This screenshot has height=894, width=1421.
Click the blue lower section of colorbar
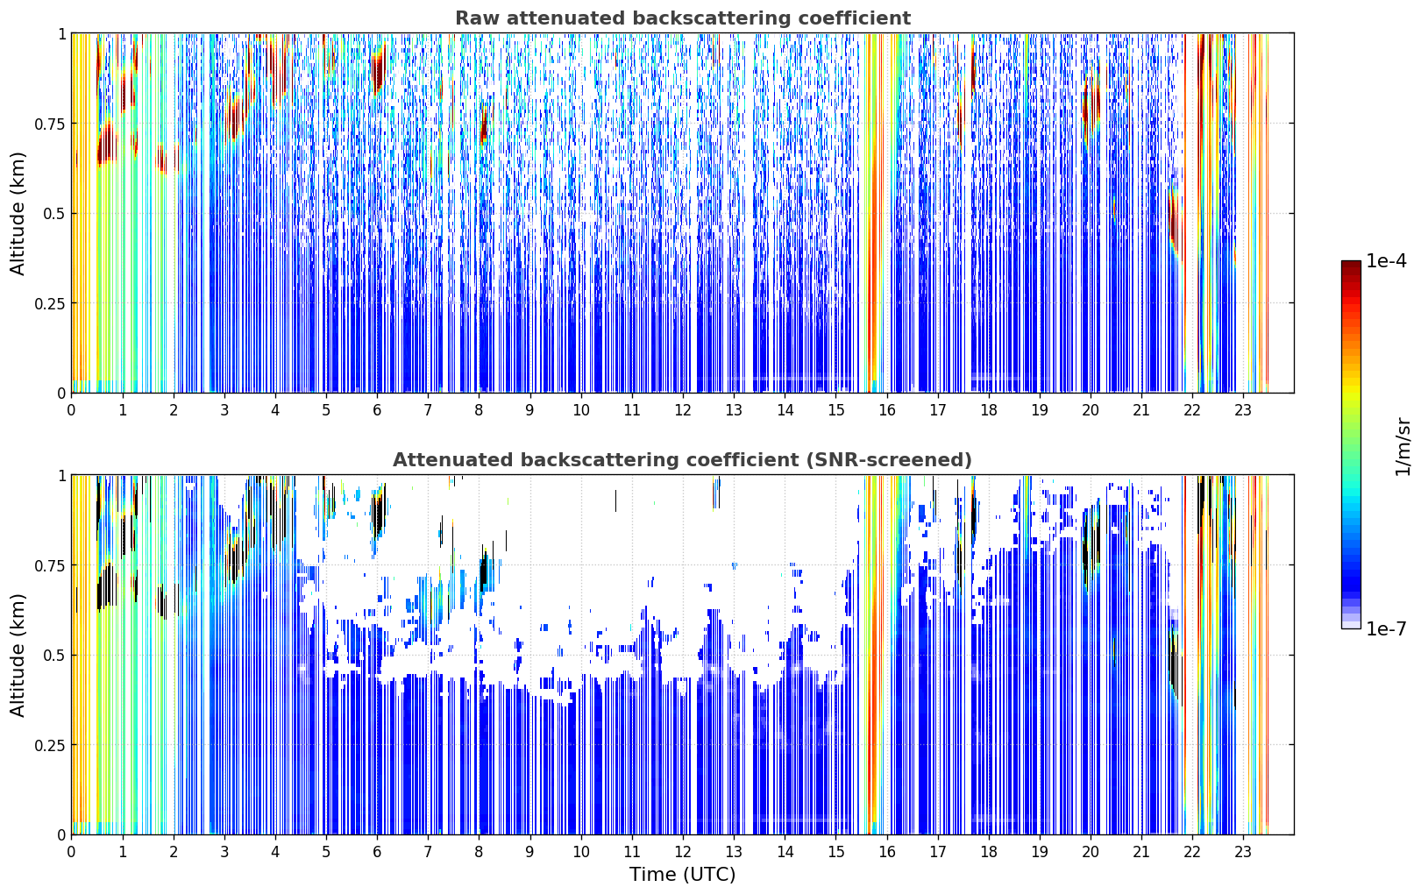coord(1351,561)
